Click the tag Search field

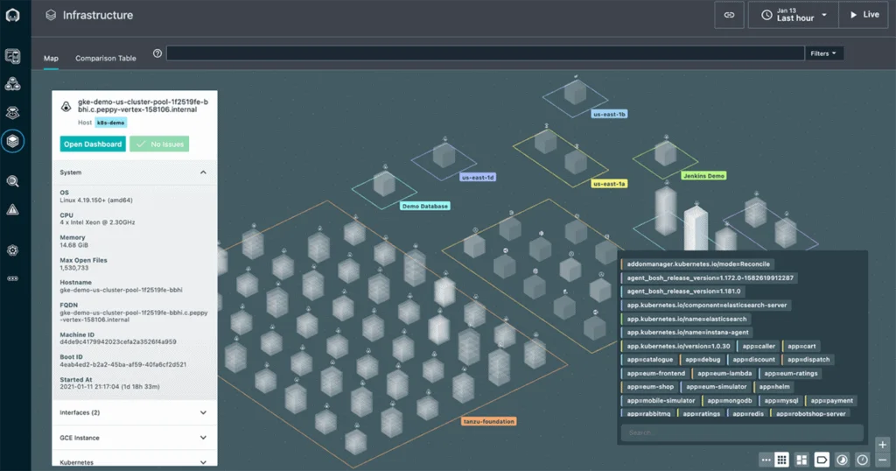coord(742,432)
